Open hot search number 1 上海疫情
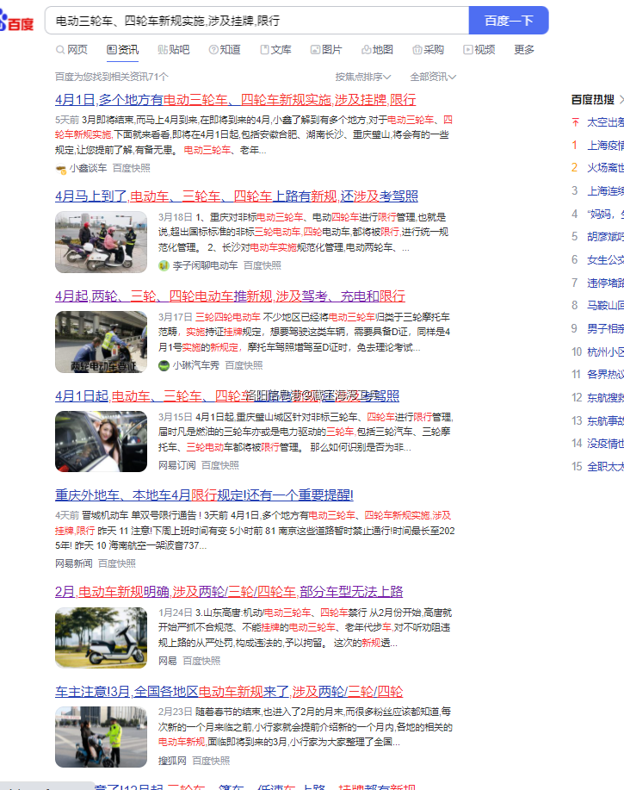 [605, 146]
